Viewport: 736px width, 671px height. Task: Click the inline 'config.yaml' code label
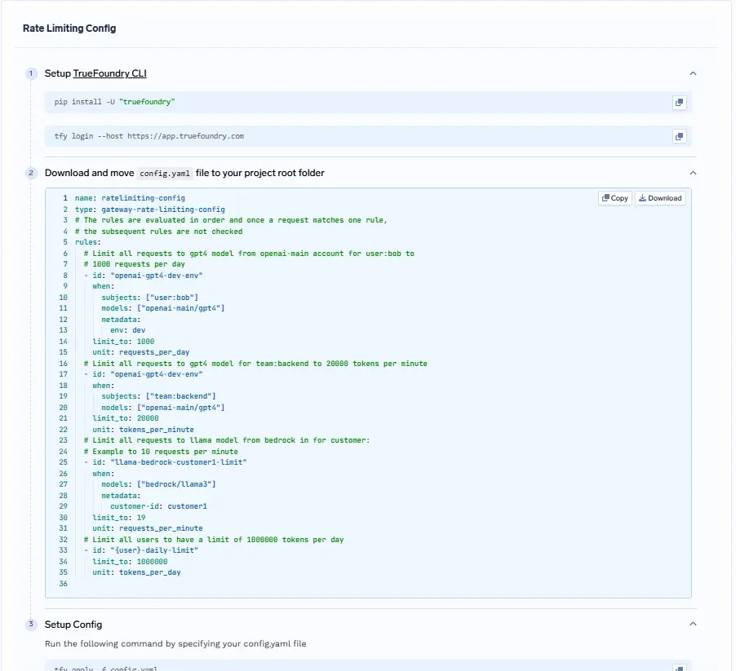coord(165,174)
